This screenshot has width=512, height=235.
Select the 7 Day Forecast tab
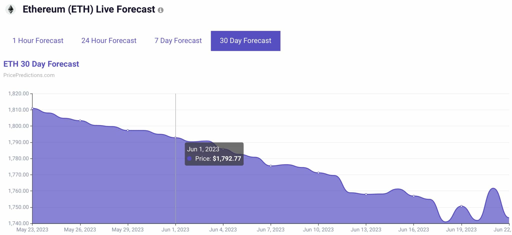[x=178, y=41]
